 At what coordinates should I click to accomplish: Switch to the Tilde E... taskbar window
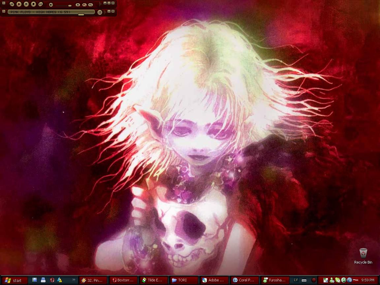click(x=154, y=280)
